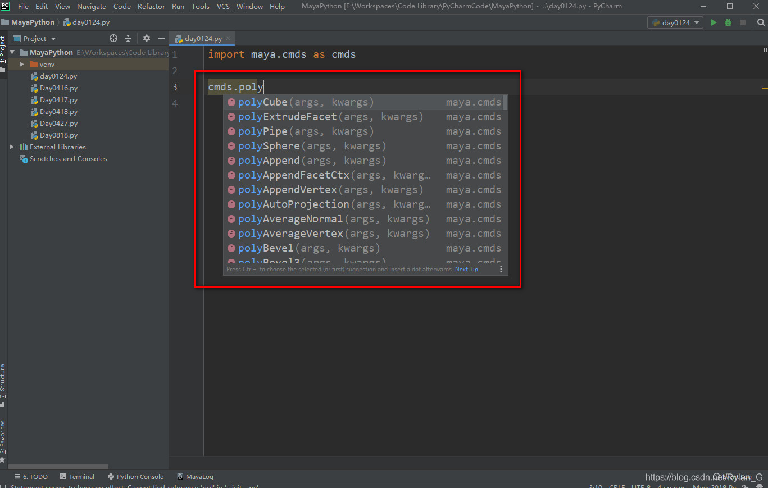768x488 pixels.
Task: Open the Terminal tool window
Action: tap(77, 477)
